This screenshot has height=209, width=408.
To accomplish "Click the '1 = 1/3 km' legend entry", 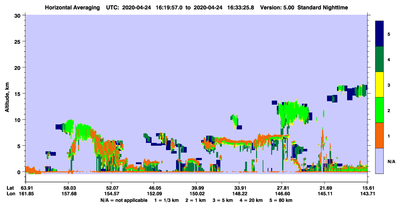I will coord(166,200).
